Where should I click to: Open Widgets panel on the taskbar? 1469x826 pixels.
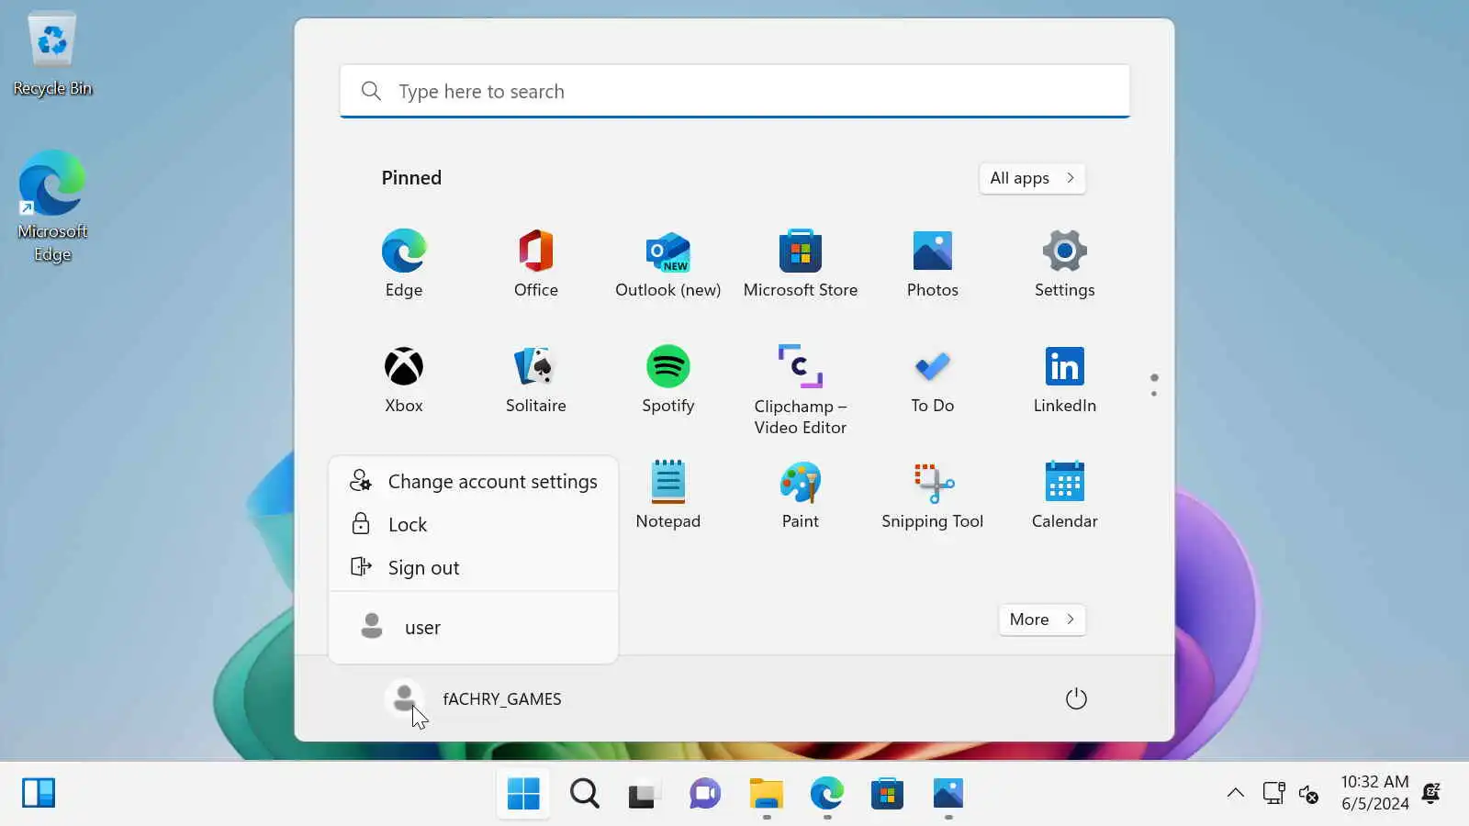click(39, 793)
